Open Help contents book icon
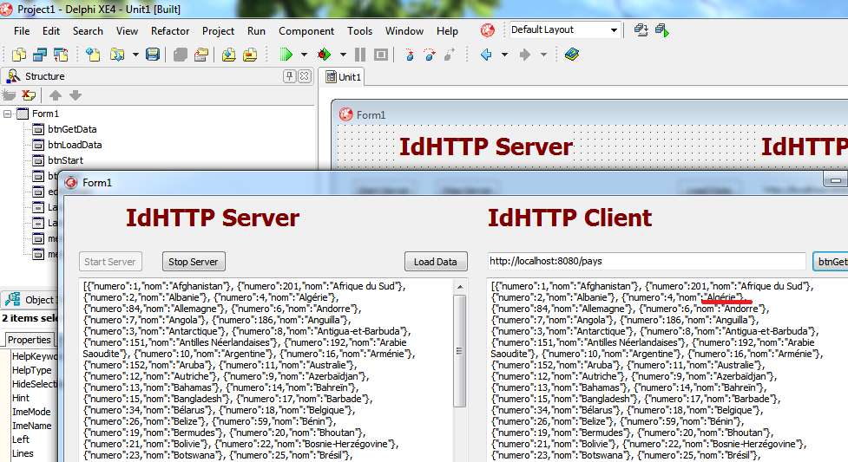The image size is (848, 462). [572, 55]
